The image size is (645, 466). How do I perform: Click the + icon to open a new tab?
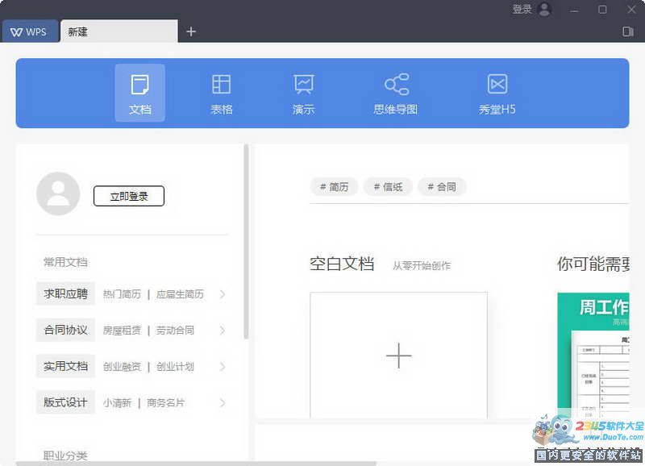tap(191, 31)
